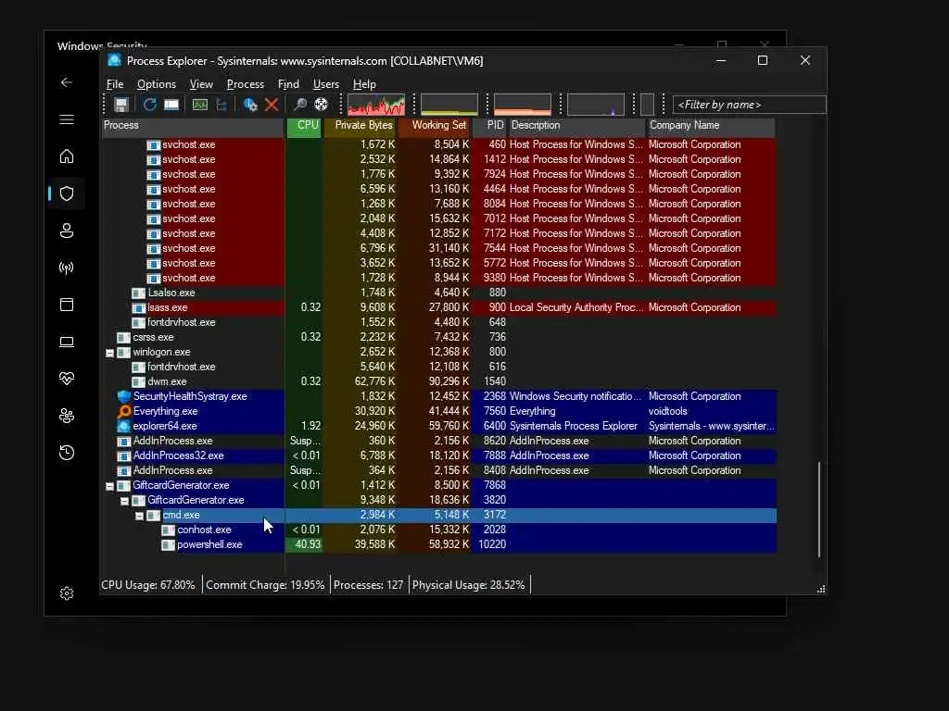This screenshot has height=711, width=949.
Task: Open Windows Security settings gear icon
Action: click(67, 593)
